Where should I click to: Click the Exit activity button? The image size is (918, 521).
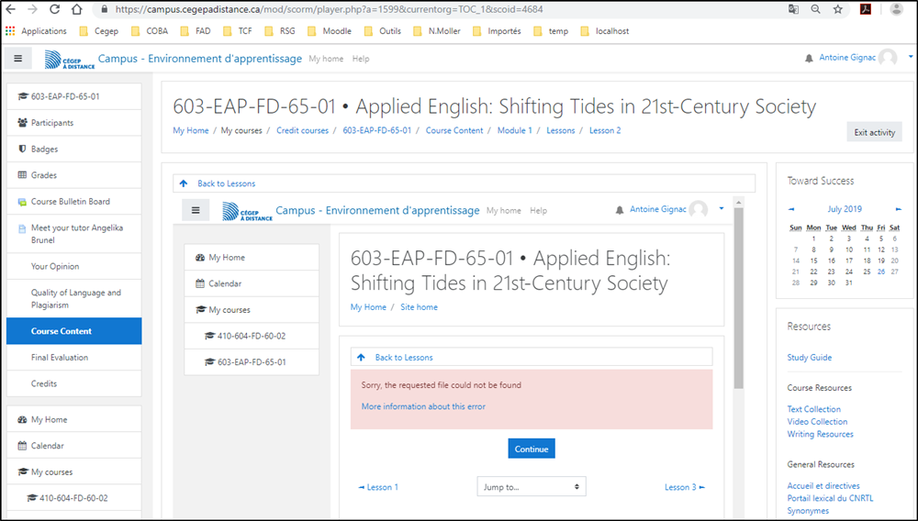(x=874, y=132)
